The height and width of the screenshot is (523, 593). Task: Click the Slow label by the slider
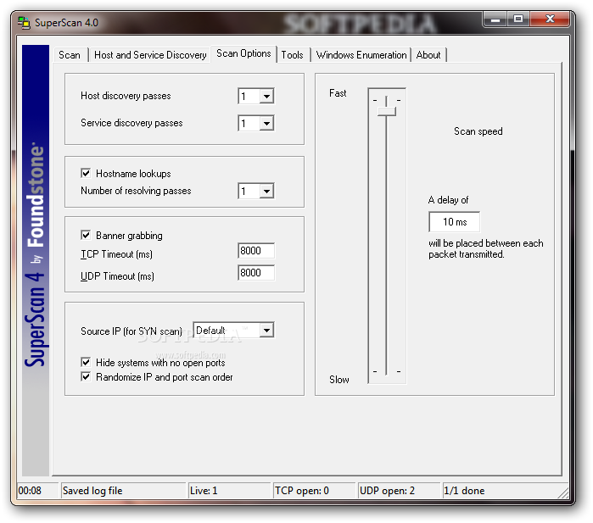click(x=339, y=380)
